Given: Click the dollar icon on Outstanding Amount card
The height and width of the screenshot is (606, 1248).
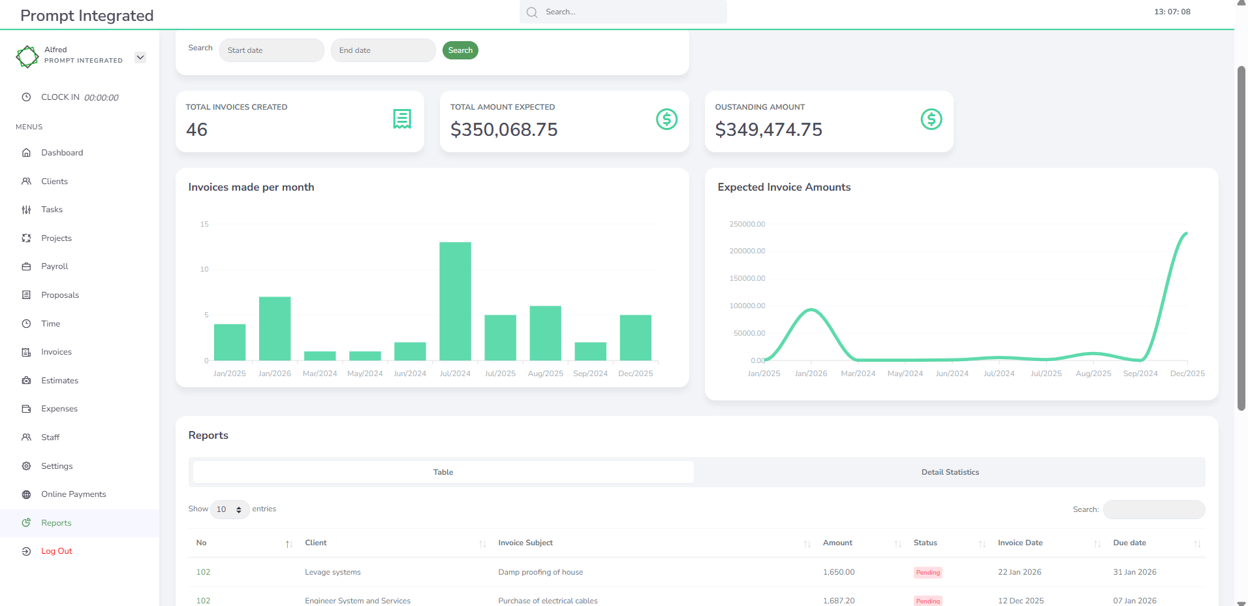Looking at the screenshot, I should tap(931, 119).
